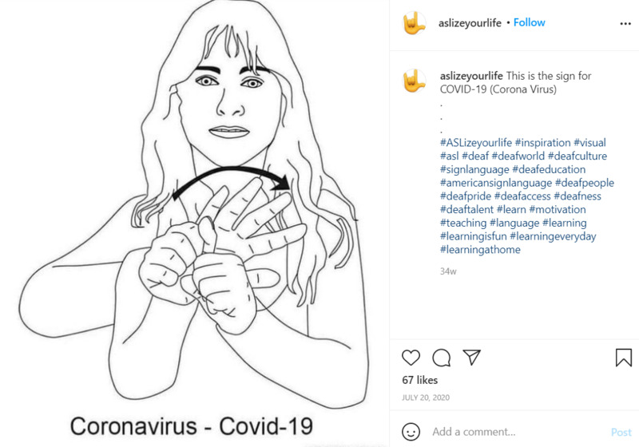Follow the aslizeyourlife account
Viewport: 639px width, 447px height.
[529, 22]
